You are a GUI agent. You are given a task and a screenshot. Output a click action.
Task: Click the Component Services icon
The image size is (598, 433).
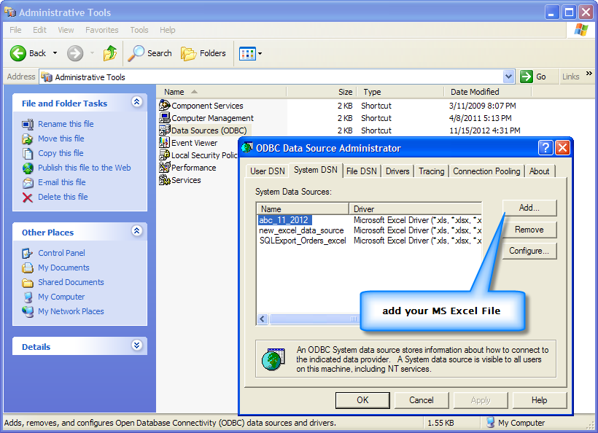click(x=164, y=105)
